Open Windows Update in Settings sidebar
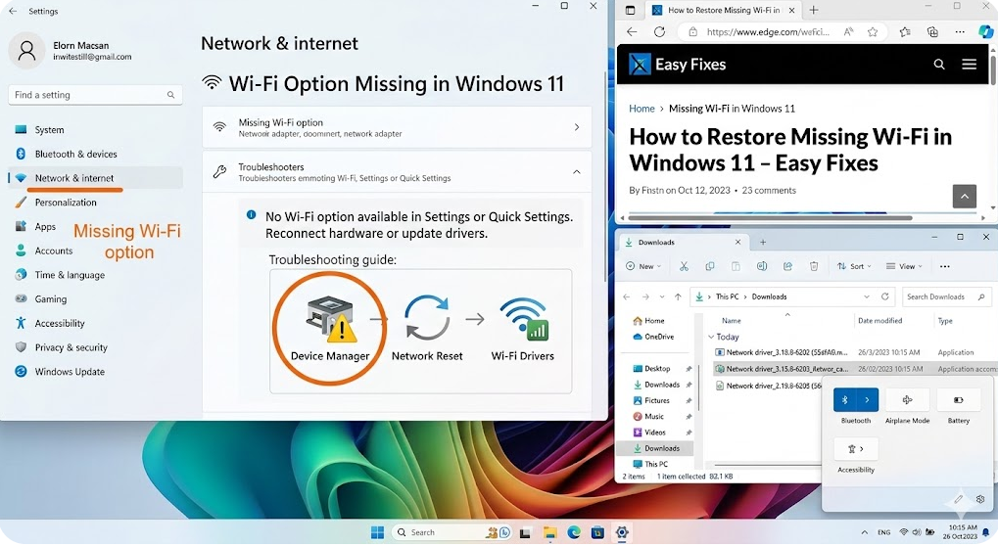 tap(70, 372)
